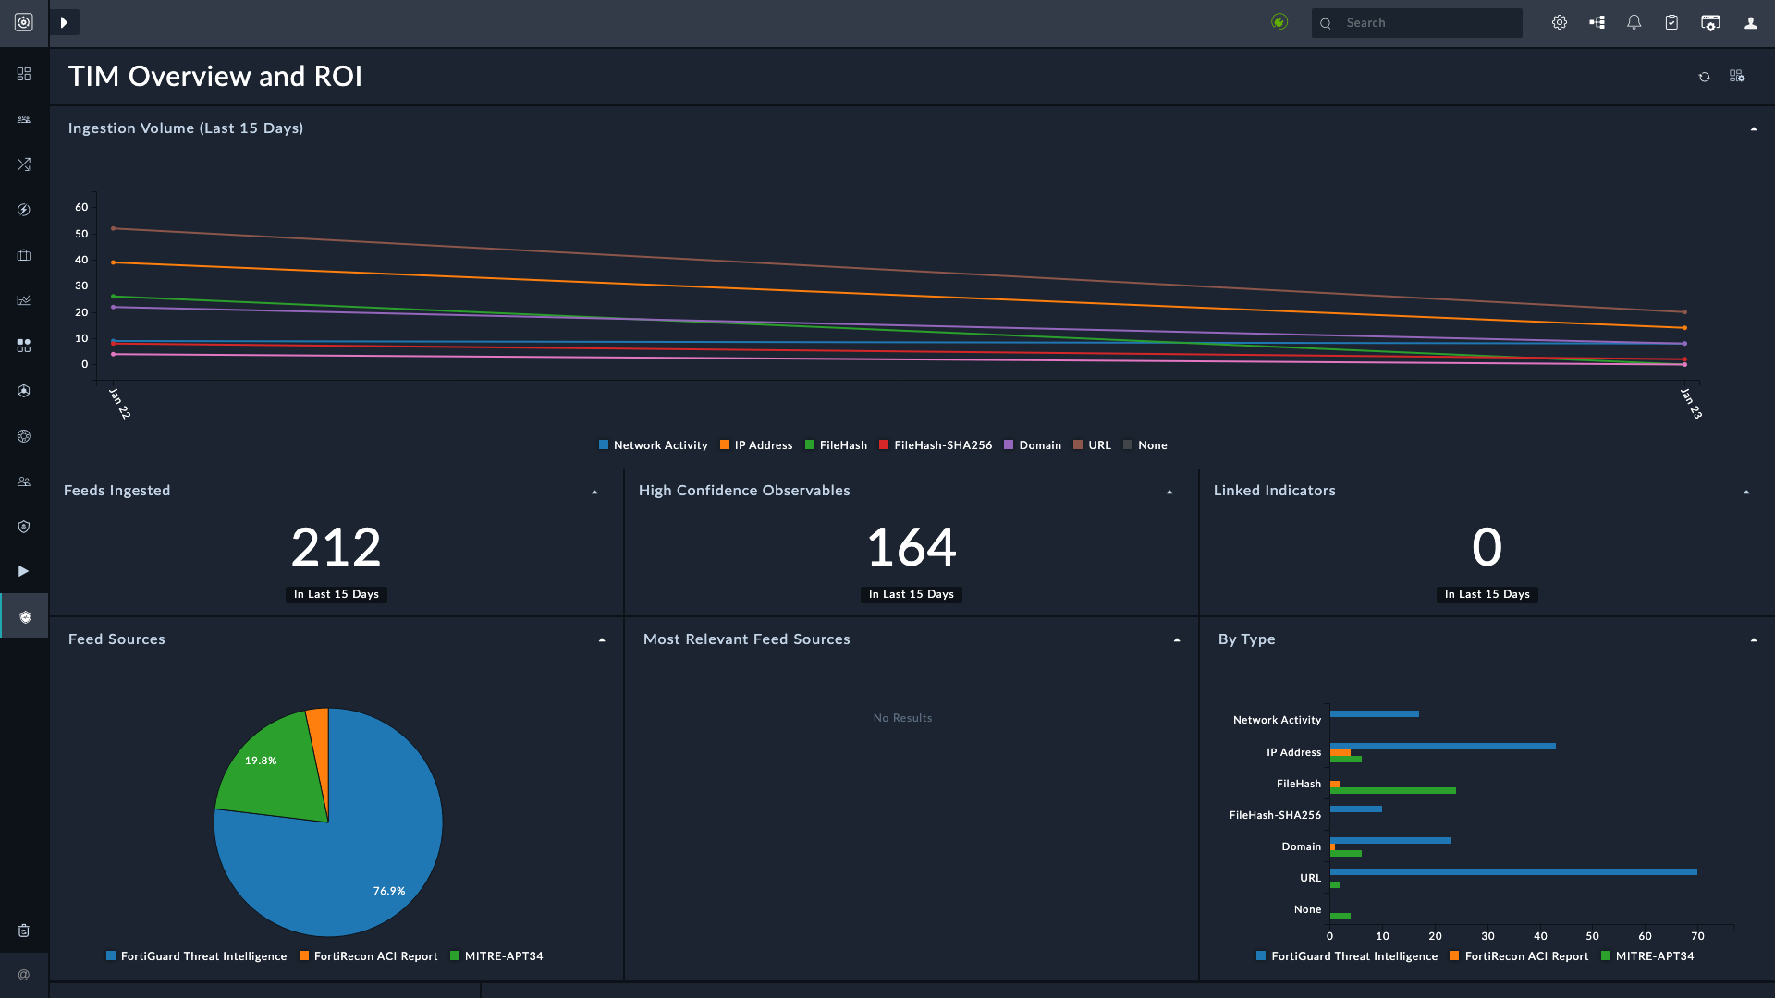
Task: Collapse the By Type panel
Action: pyautogui.click(x=1753, y=640)
